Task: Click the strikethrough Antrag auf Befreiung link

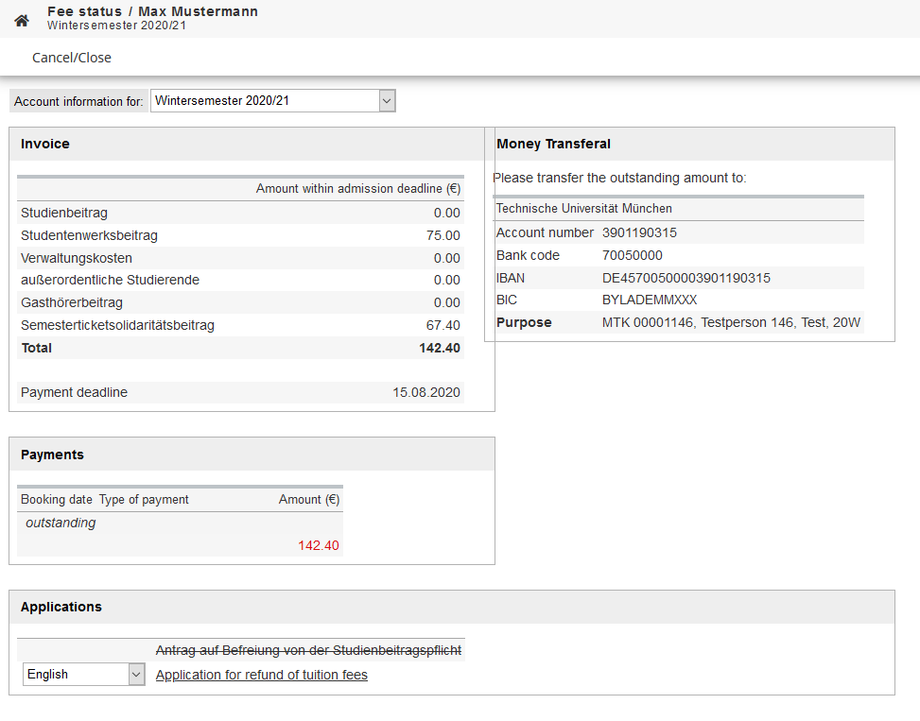Action: [x=308, y=650]
